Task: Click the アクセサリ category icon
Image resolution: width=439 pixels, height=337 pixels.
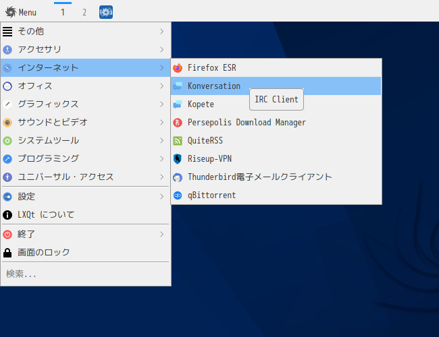Action: click(x=7, y=50)
